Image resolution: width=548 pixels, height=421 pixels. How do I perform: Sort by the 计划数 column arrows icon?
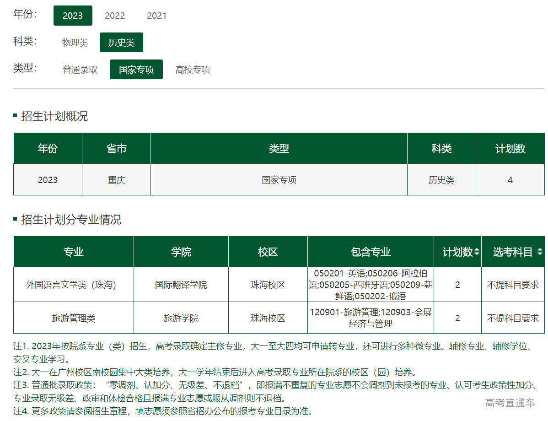[x=477, y=252]
